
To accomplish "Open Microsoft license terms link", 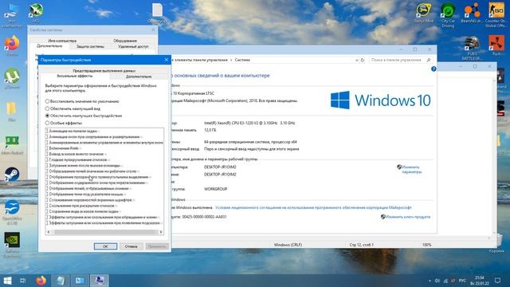I will 313,207.
